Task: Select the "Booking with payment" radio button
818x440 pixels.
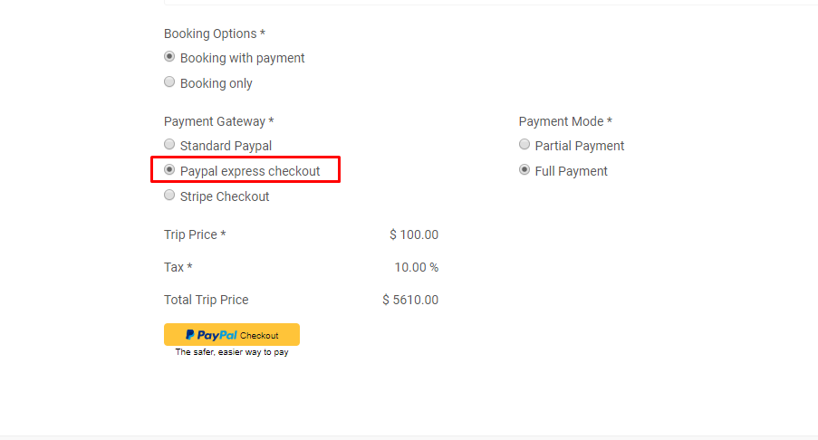Action: [169, 57]
